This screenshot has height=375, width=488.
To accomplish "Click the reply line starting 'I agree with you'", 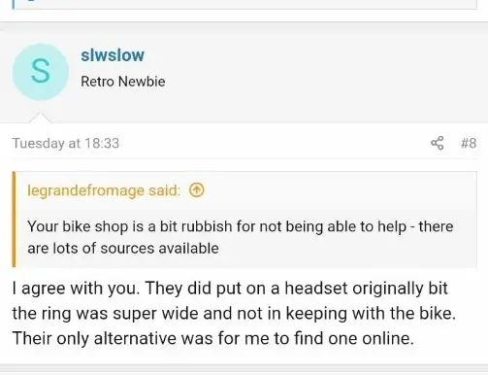I will (230, 289).
